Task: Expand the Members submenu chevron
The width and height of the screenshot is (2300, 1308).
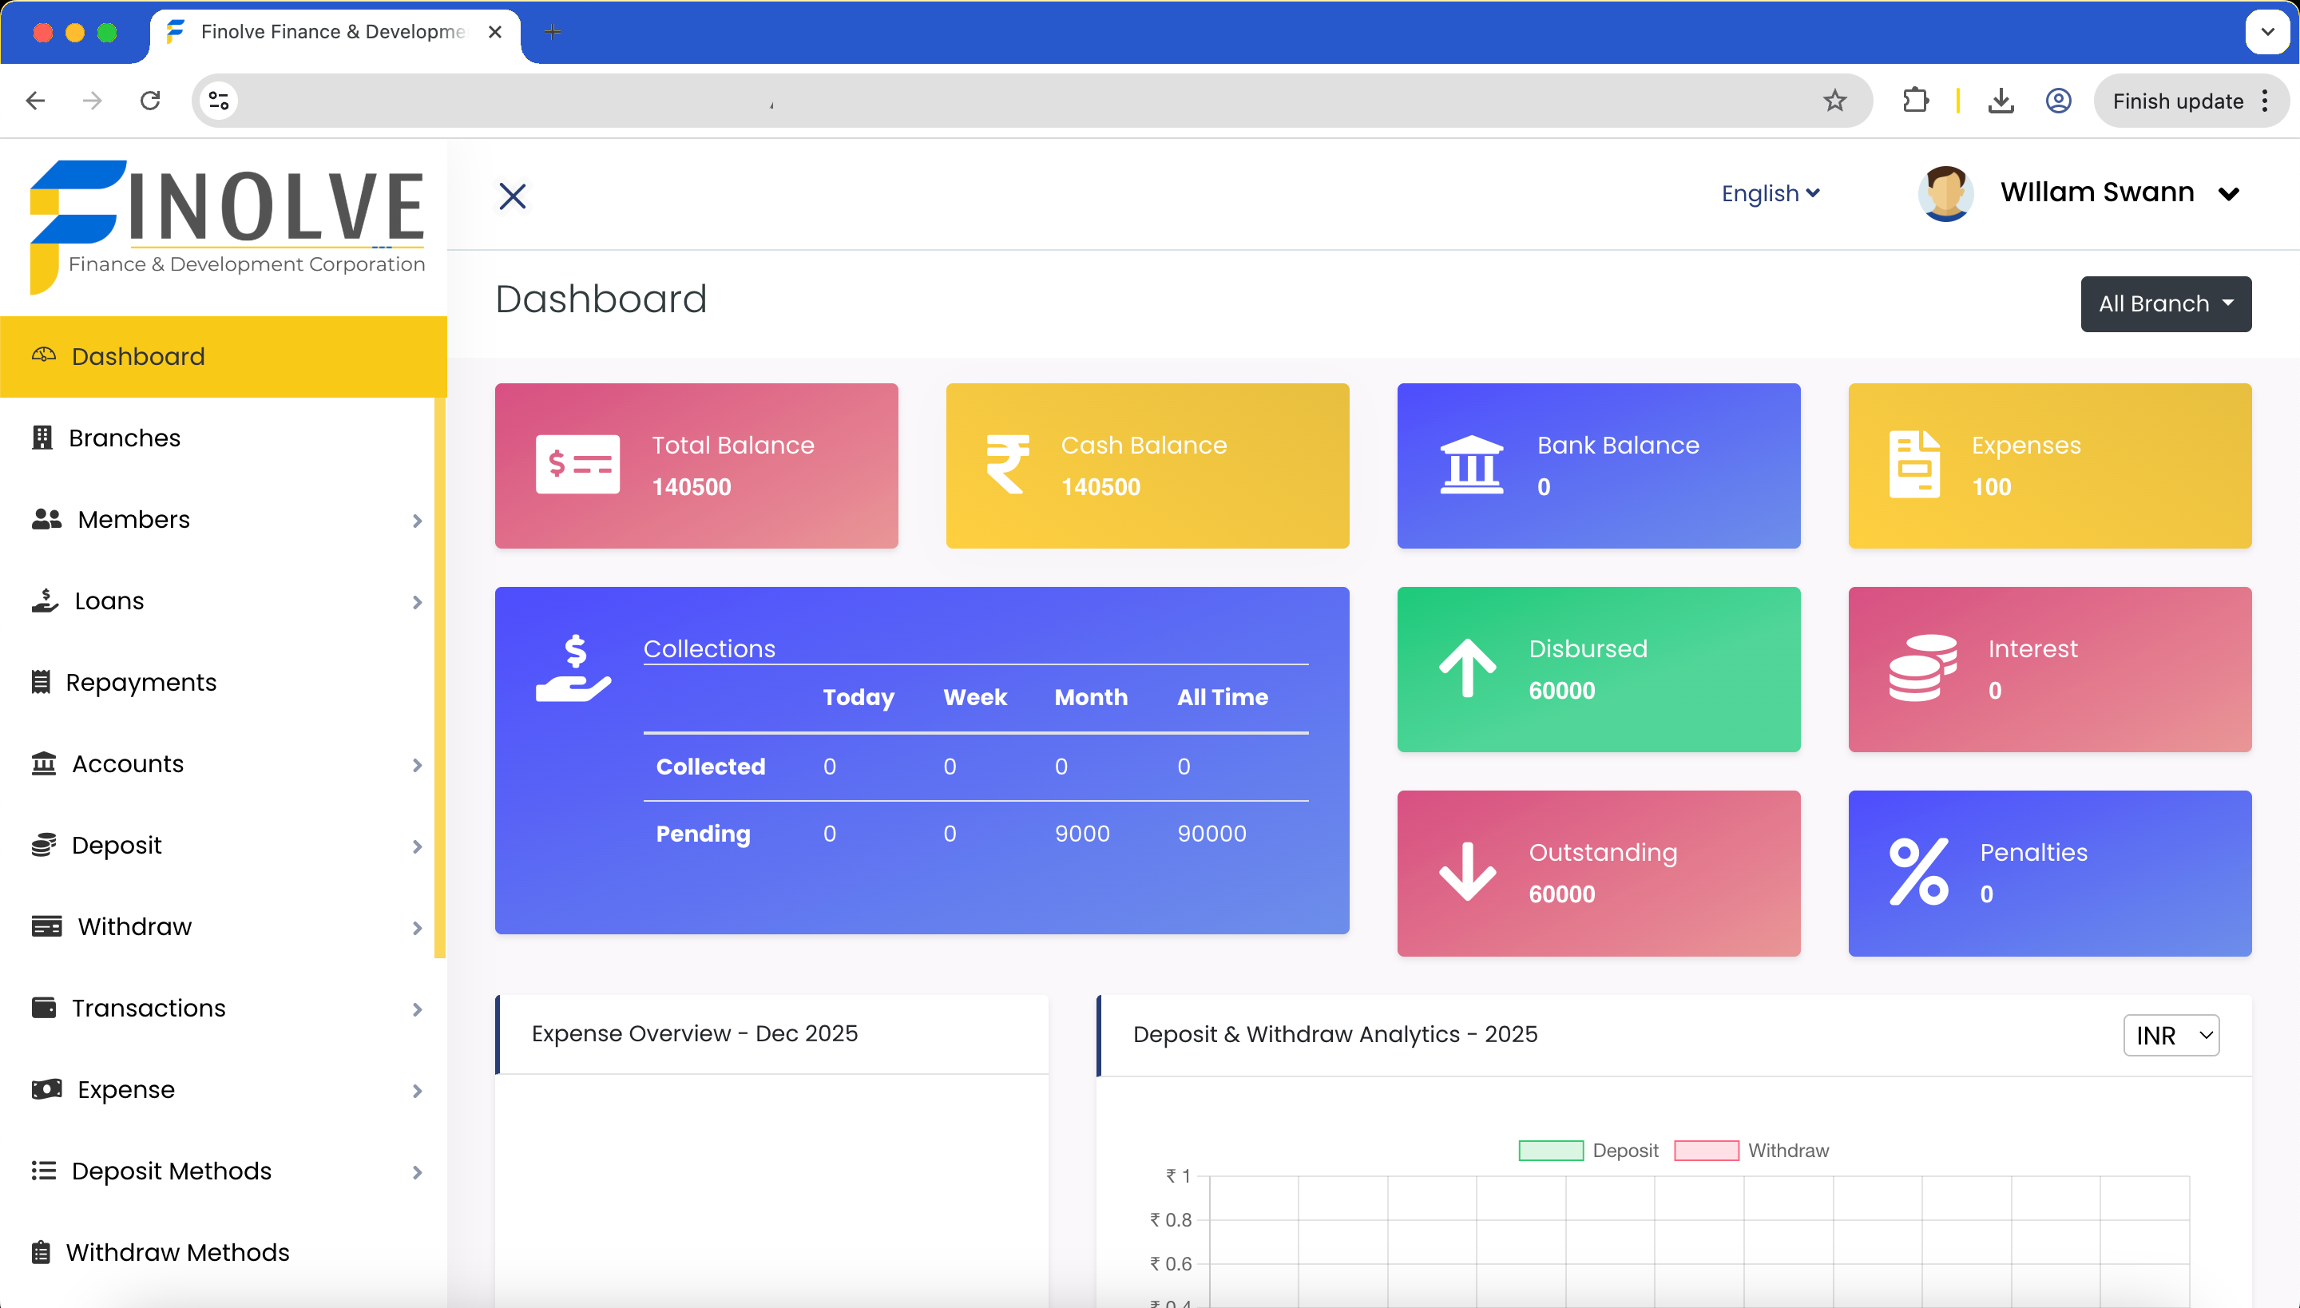Action: [x=416, y=521]
